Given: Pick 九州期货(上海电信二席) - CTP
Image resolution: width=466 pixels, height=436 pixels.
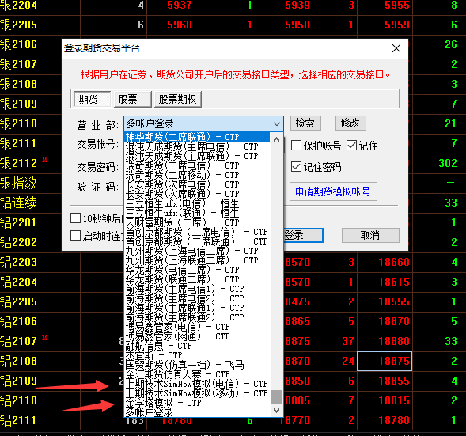Looking at the screenshot, I should pos(197,251).
